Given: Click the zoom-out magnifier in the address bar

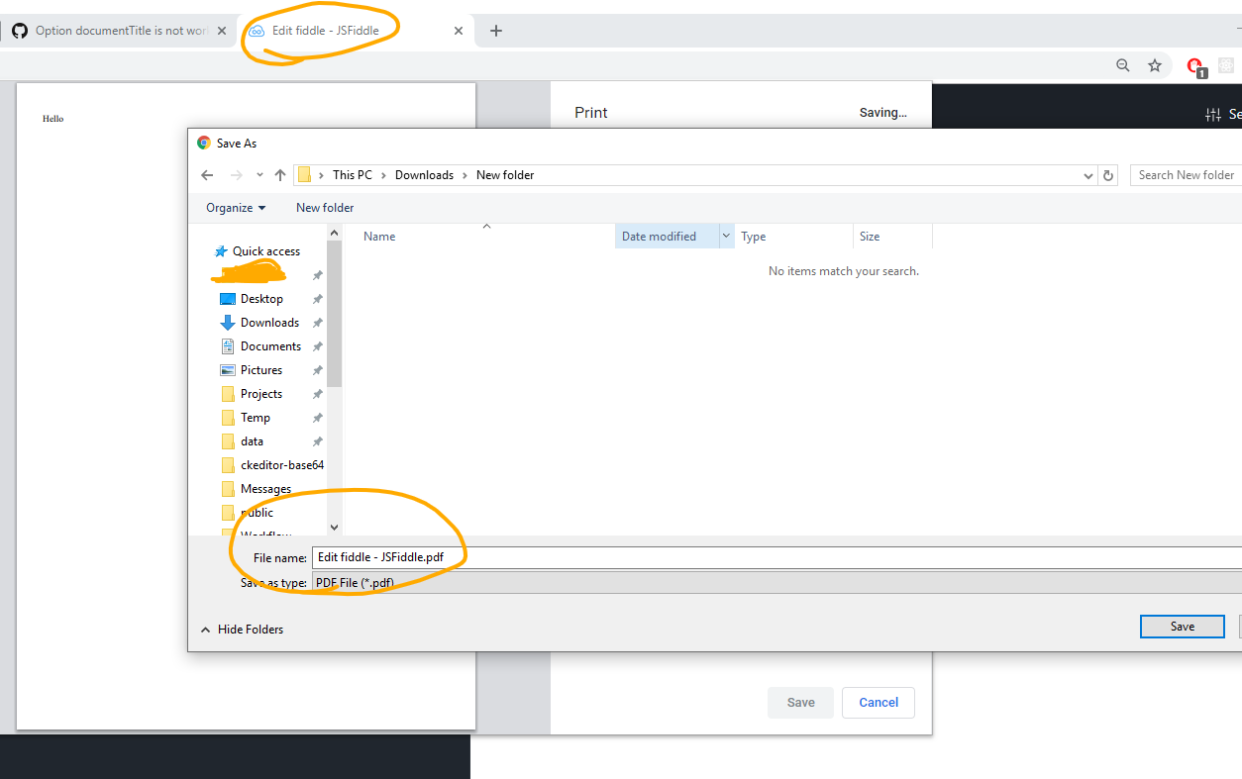Looking at the screenshot, I should point(1122,64).
